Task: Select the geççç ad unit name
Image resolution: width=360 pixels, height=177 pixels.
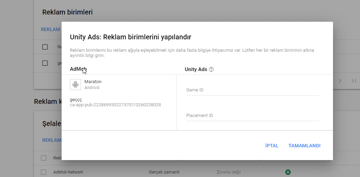Action: point(76,100)
